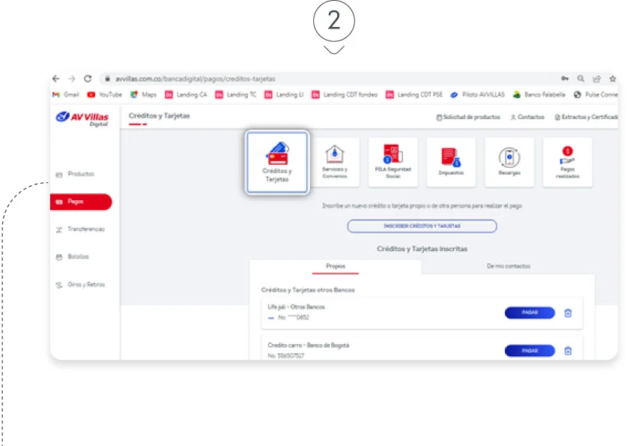The width and height of the screenshot is (627, 446).
Task: Open Bolsillos from the sidebar
Action: pyautogui.click(x=77, y=257)
